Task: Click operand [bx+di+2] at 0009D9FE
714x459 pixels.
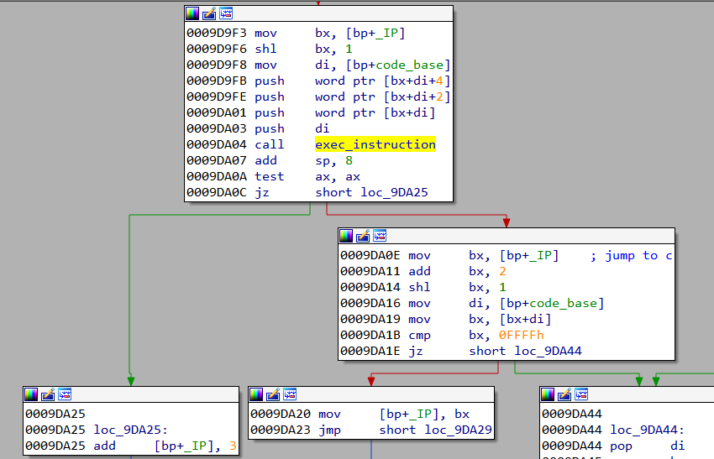Action: click(417, 96)
